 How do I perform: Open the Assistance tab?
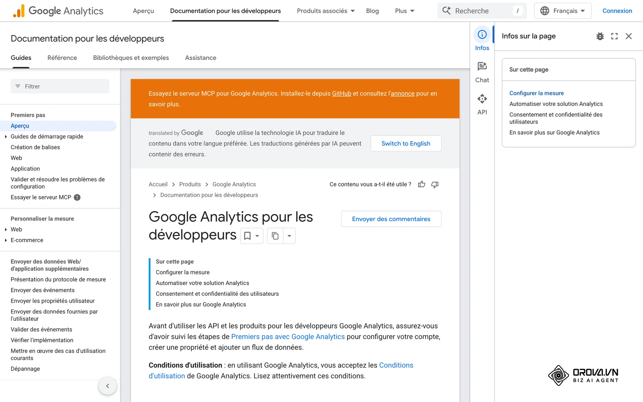[x=201, y=58]
